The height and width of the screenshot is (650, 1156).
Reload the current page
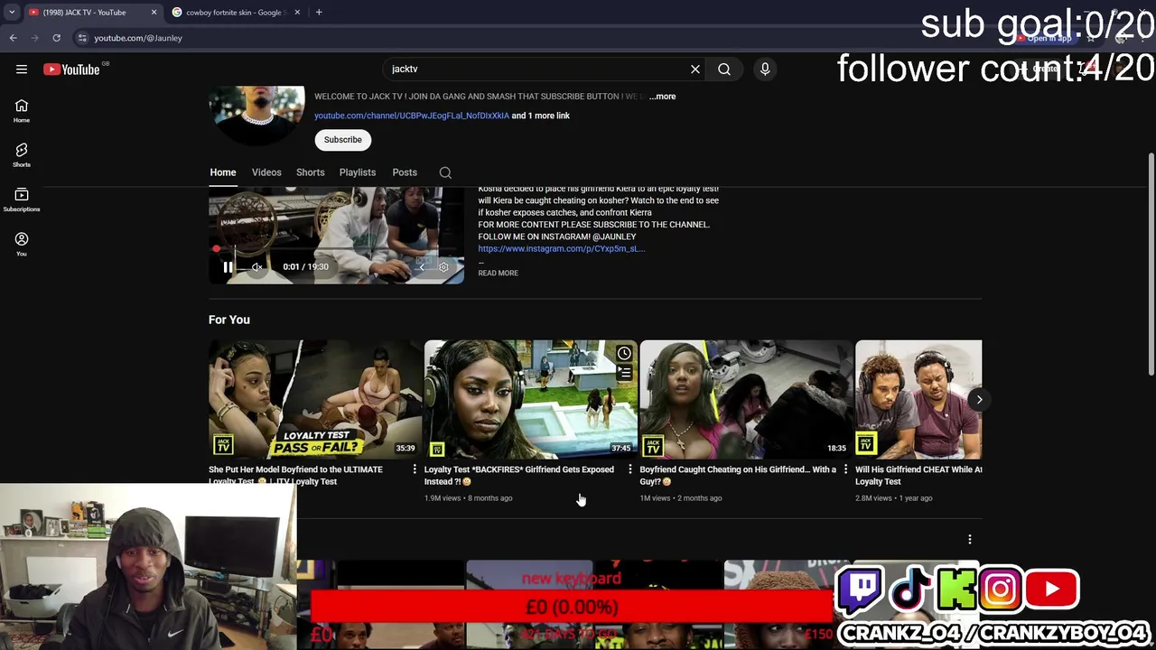point(56,38)
